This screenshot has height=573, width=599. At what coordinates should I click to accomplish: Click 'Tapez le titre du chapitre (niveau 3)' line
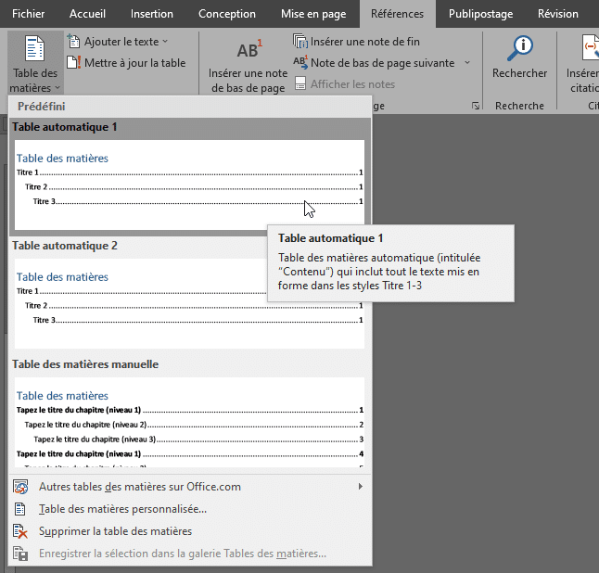pos(198,439)
